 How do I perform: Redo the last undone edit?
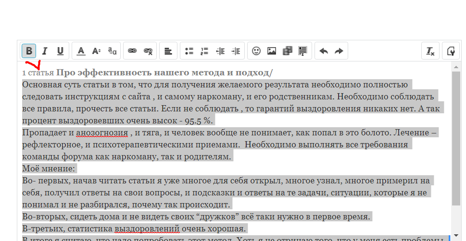pyautogui.click(x=339, y=51)
